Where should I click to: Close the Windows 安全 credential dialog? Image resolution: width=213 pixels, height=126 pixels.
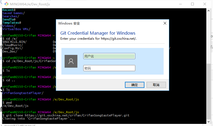[x=165, y=23]
